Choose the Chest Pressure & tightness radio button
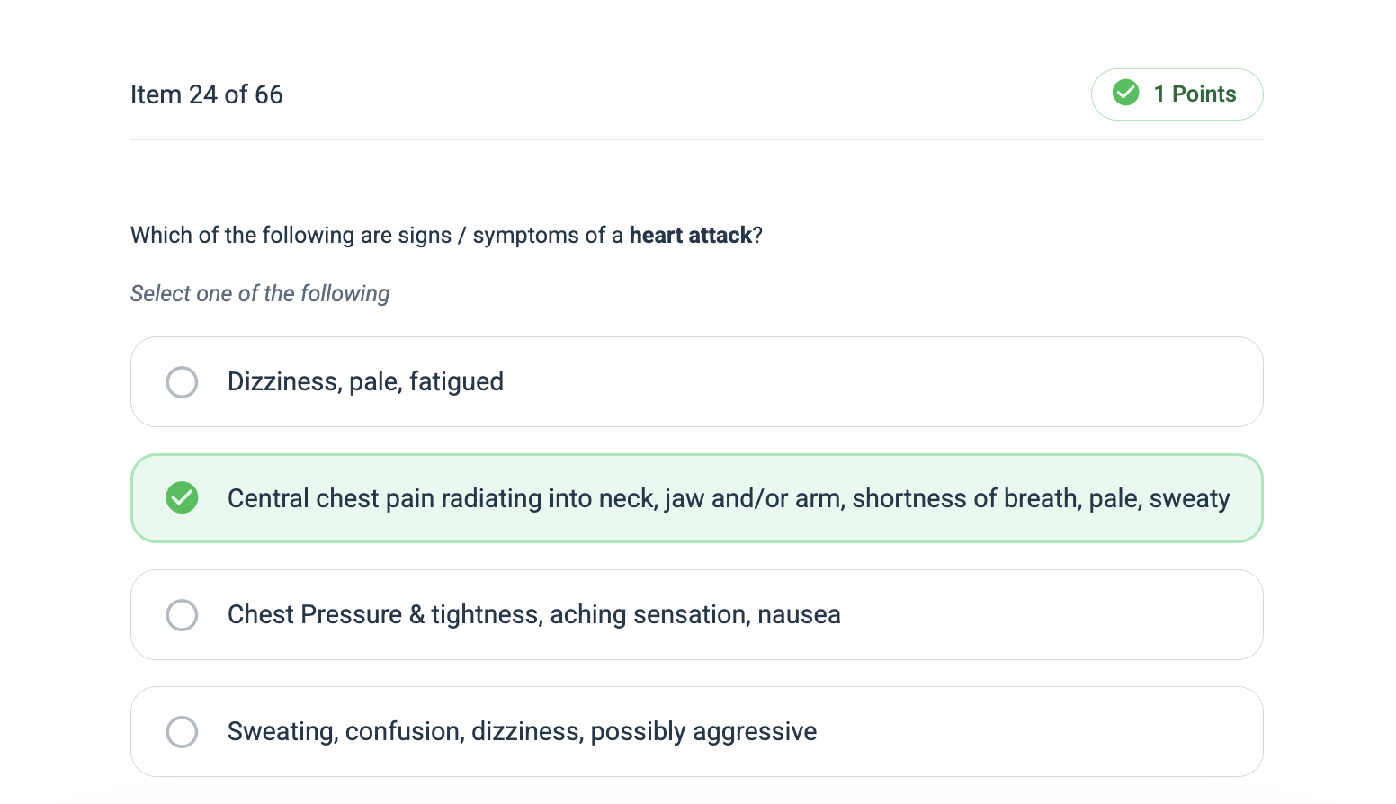This screenshot has height=804, width=1396. click(182, 615)
